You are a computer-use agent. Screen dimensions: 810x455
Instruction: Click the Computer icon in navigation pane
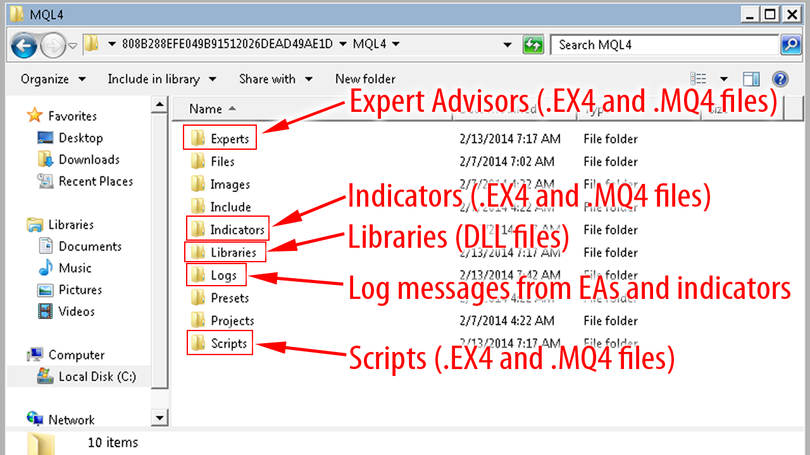35,355
